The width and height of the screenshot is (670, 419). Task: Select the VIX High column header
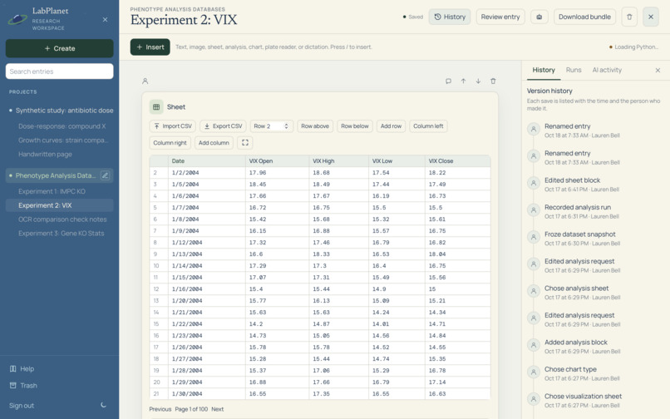click(338, 161)
